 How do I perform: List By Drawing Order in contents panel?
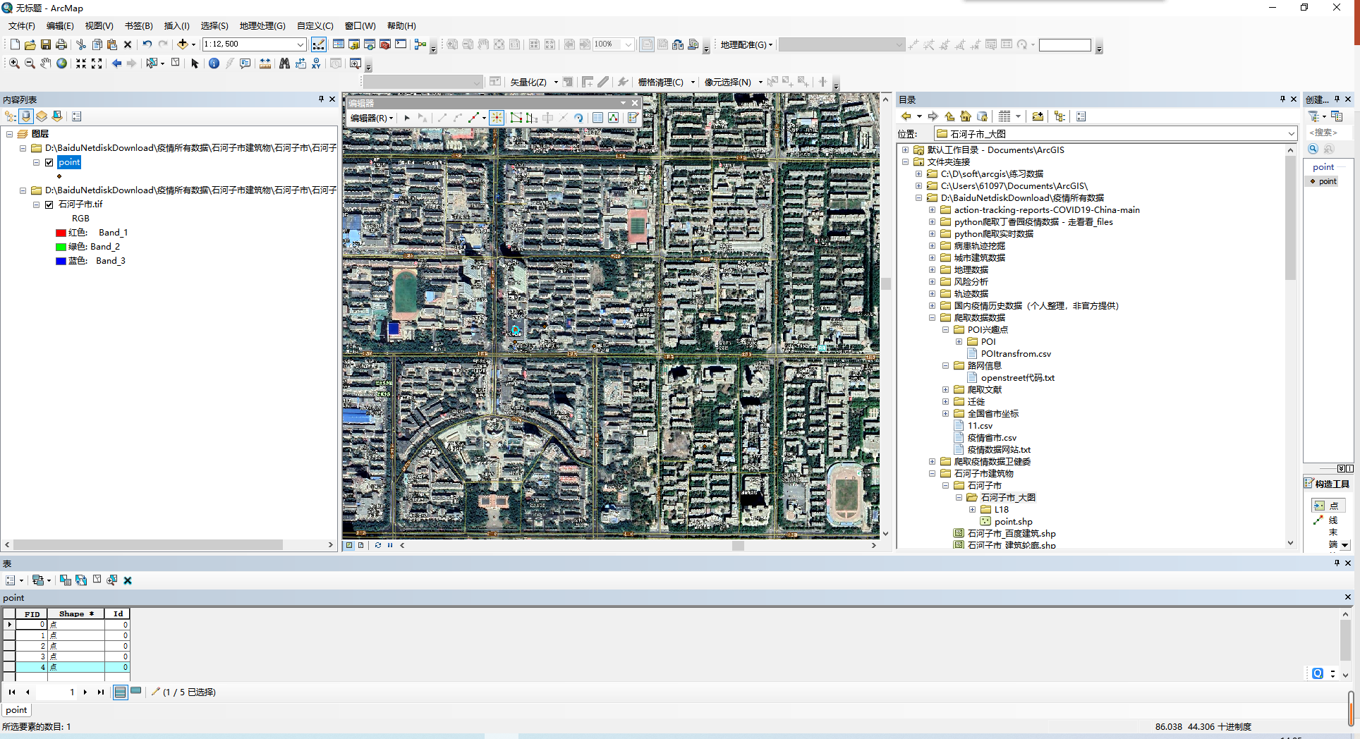click(x=11, y=116)
